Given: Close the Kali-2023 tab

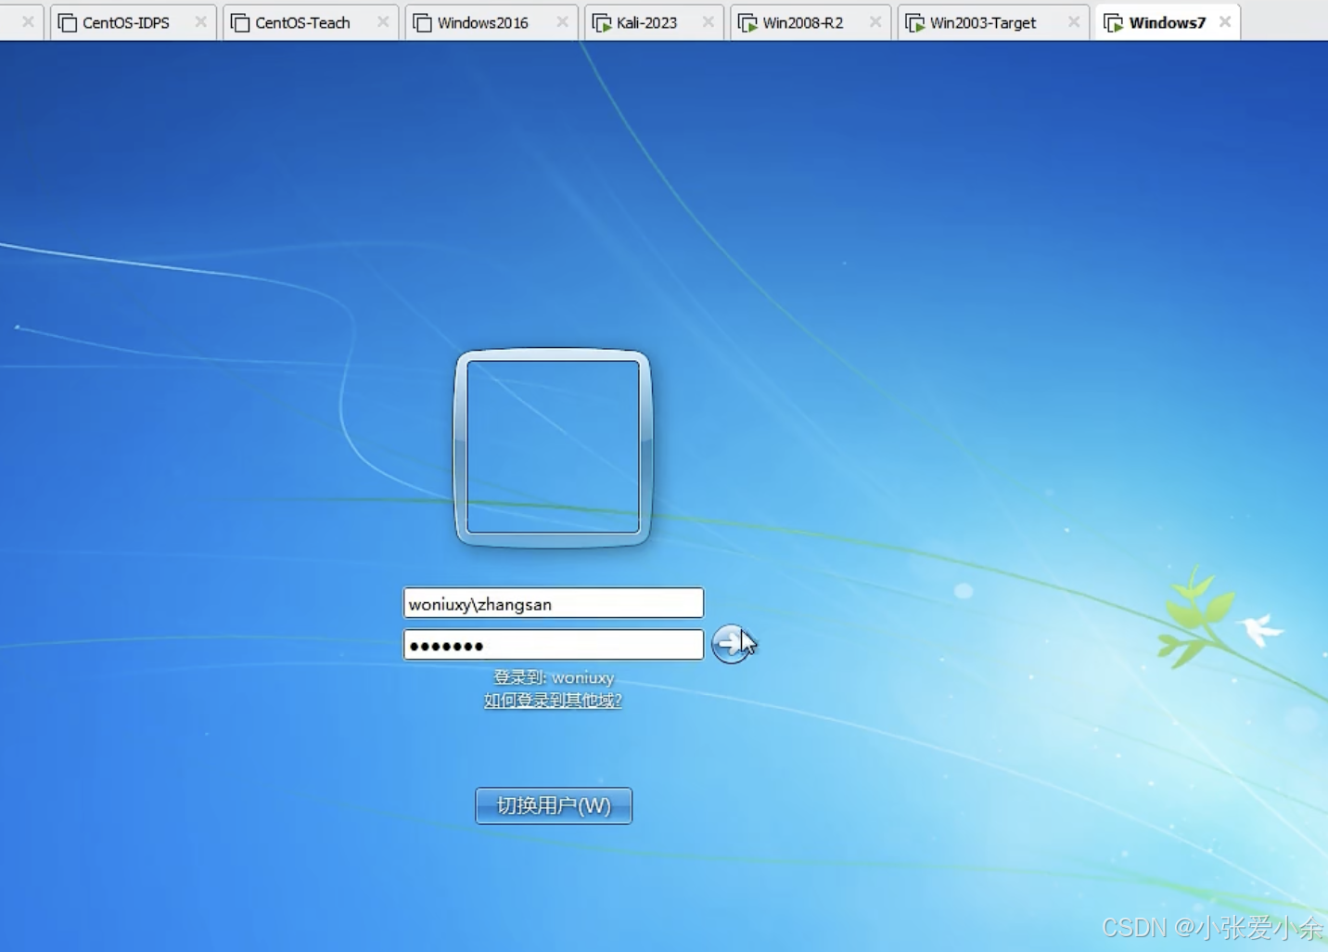Looking at the screenshot, I should coord(709,21).
